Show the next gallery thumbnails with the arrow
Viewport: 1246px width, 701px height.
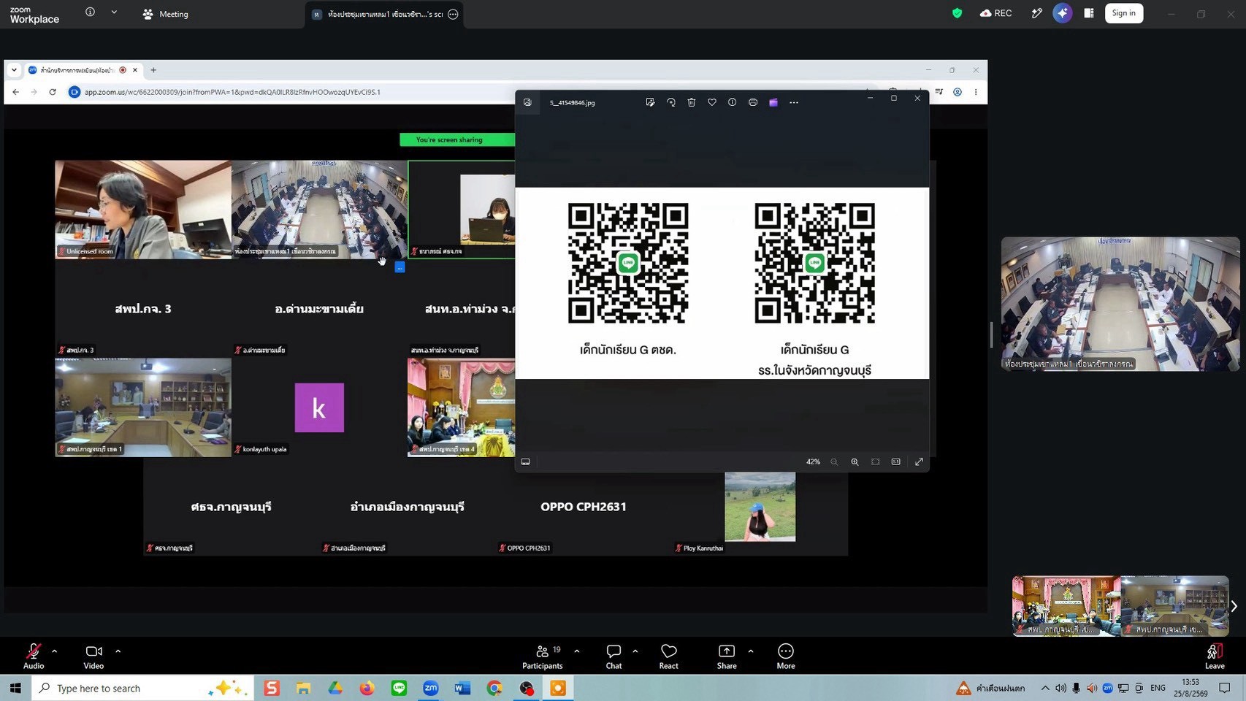(x=1234, y=606)
